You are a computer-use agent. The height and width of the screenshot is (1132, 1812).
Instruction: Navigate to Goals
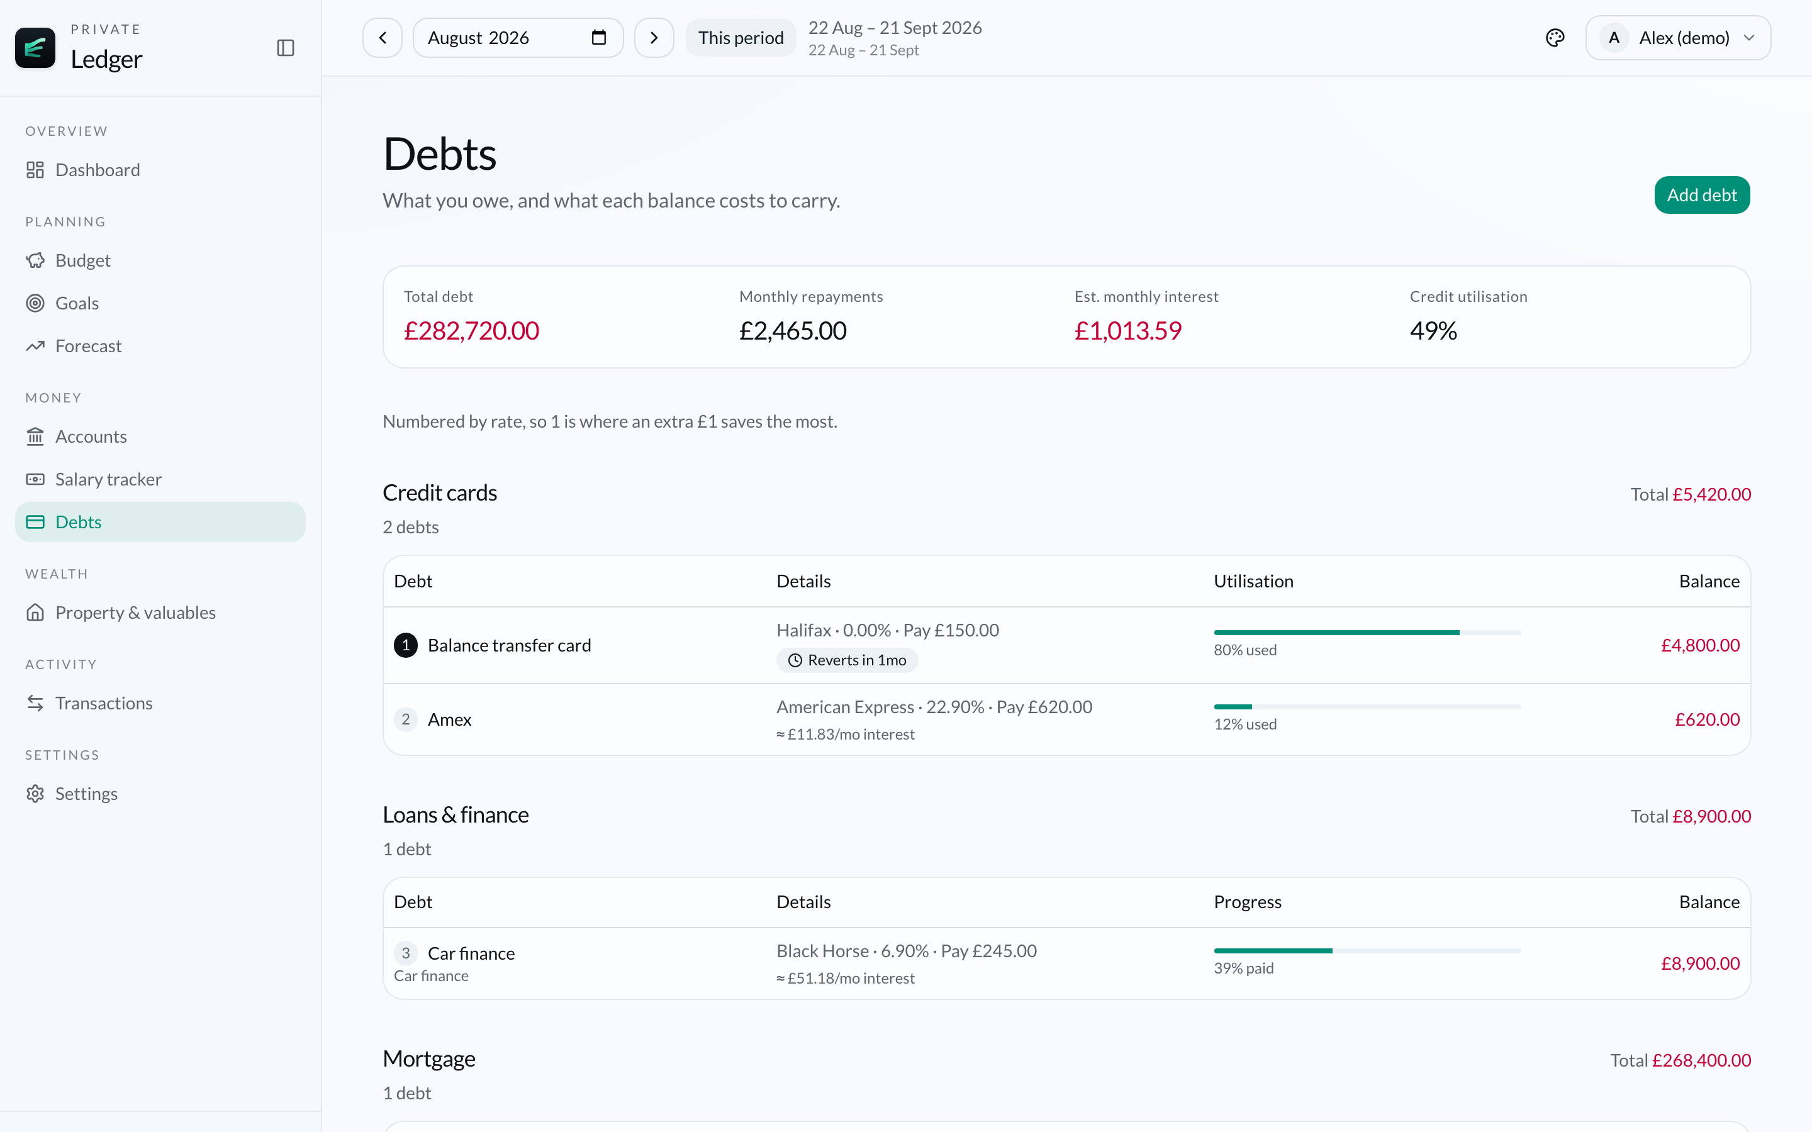point(160,303)
